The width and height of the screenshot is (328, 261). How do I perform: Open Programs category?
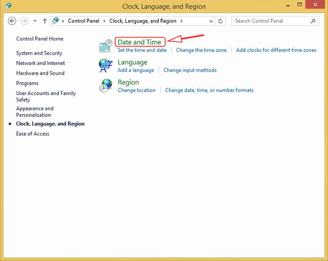27,83
